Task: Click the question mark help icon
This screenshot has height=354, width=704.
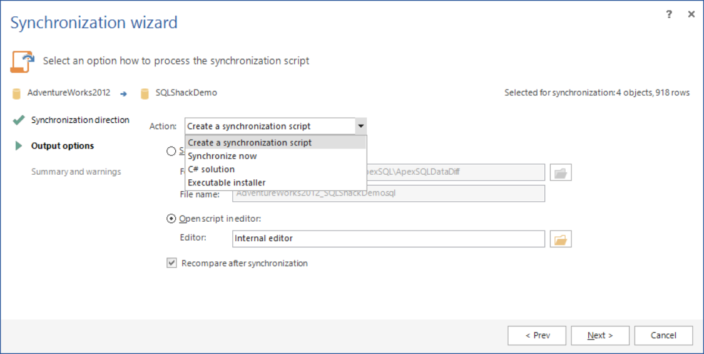Action: coord(669,14)
